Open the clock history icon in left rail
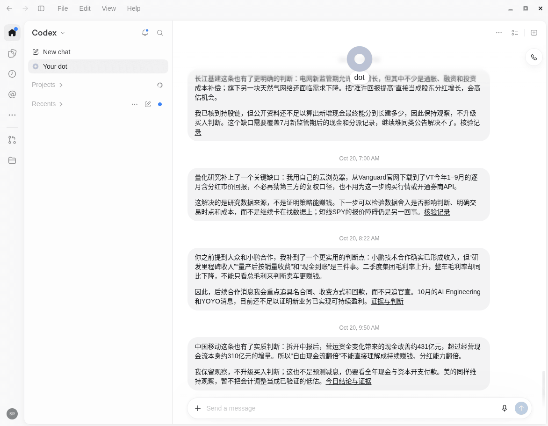 click(12, 74)
